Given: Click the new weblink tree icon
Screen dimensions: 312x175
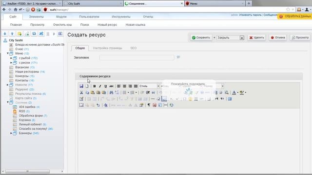Looking at the screenshot, I should [27, 34].
